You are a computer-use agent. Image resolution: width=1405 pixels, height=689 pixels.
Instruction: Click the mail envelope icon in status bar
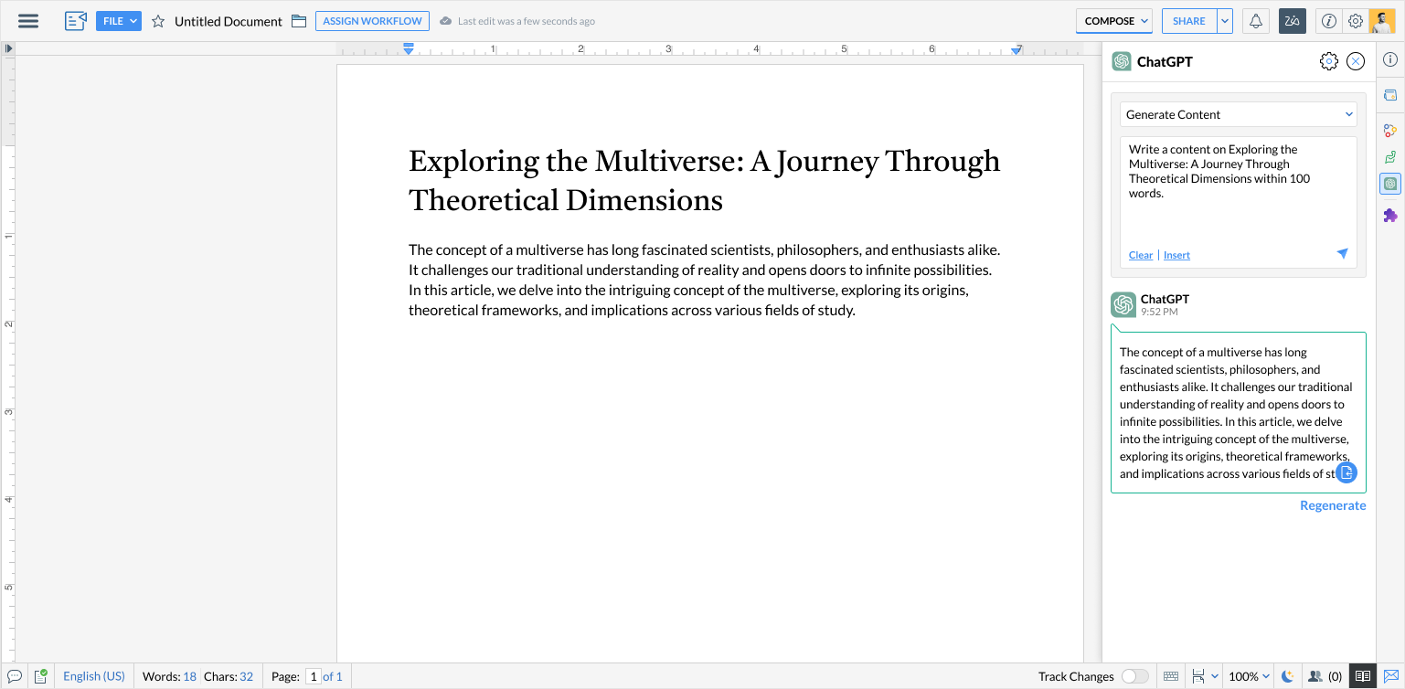pyautogui.click(x=1390, y=676)
